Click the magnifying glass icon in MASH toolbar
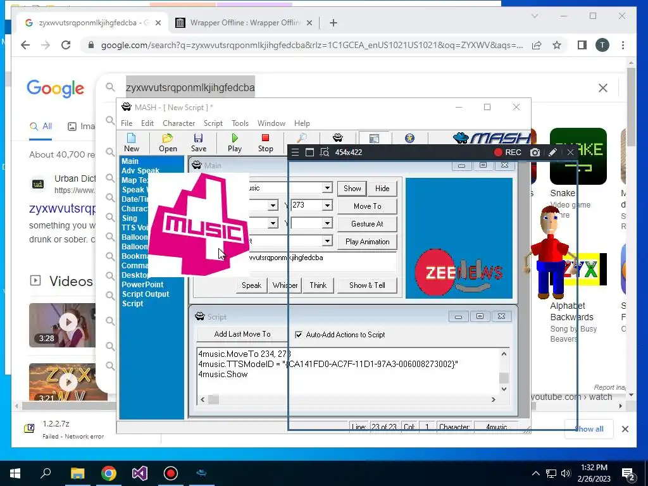 [x=302, y=138]
